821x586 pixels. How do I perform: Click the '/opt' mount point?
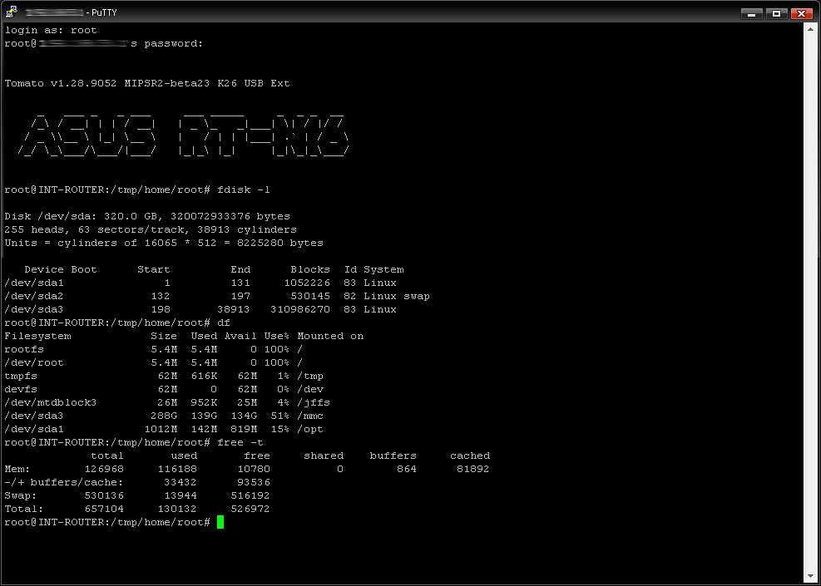pyautogui.click(x=310, y=430)
